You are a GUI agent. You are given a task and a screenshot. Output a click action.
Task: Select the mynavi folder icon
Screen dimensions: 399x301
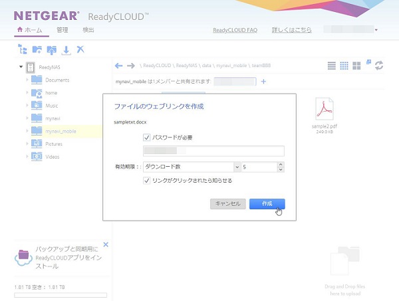(x=37, y=118)
